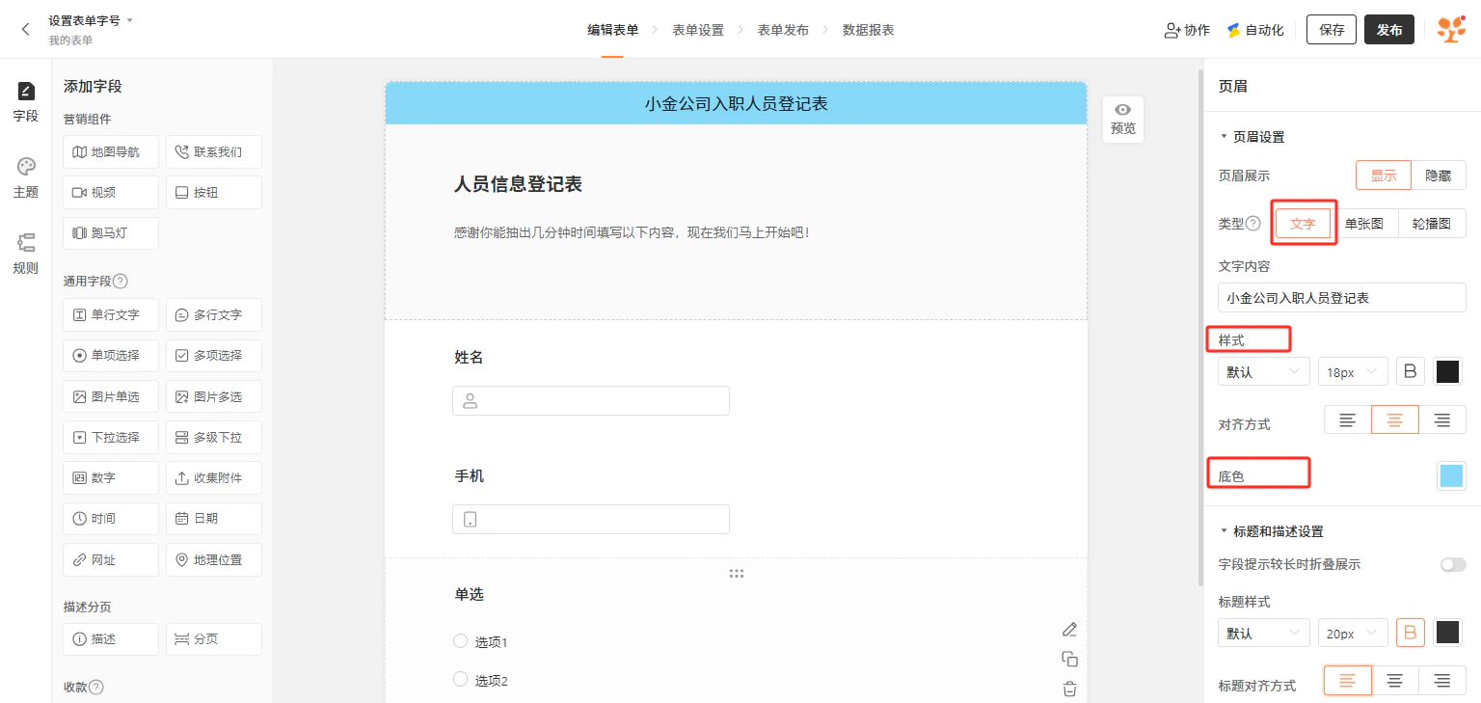Set 页眉展示 to 显示
This screenshot has height=703, width=1481.
click(x=1384, y=176)
